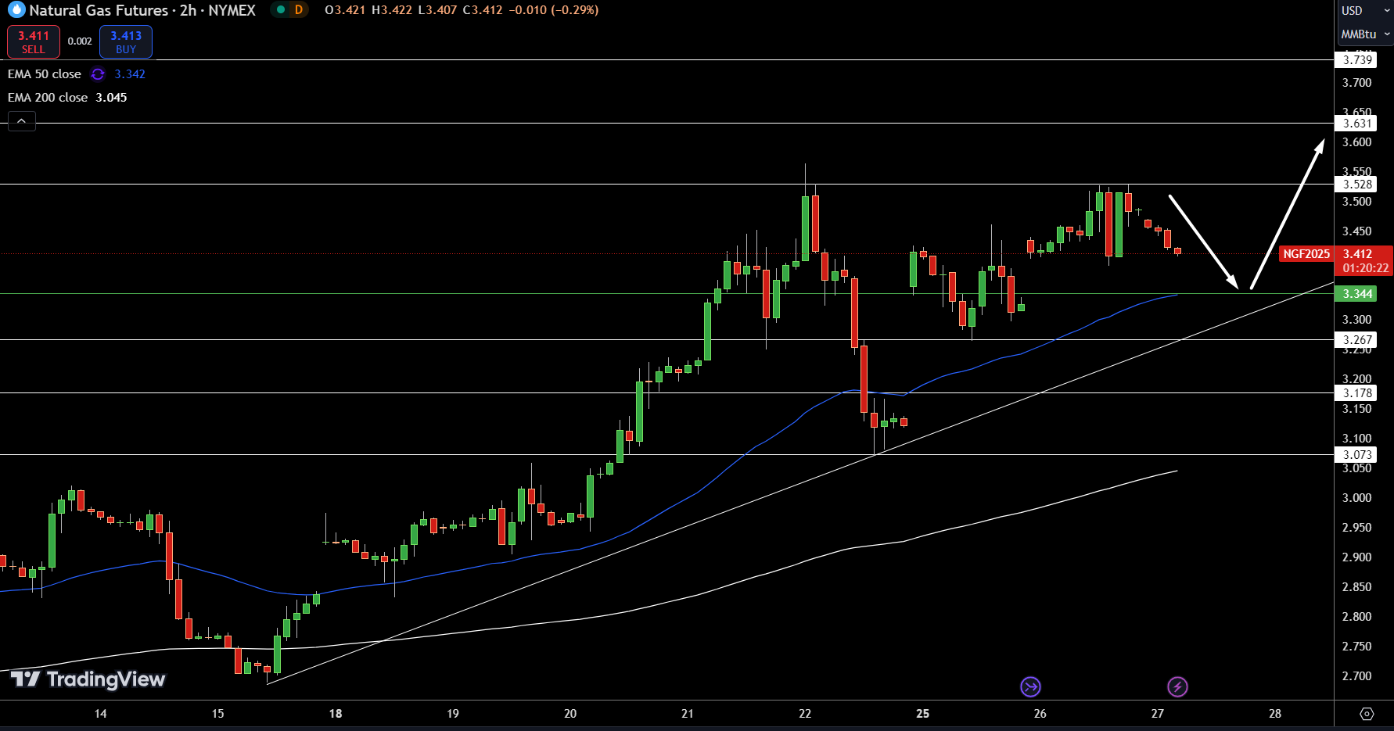This screenshot has height=731, width=1394.
Task: Click the EMA 50 refresh loading icon
Action: click(x=98, y=74)
